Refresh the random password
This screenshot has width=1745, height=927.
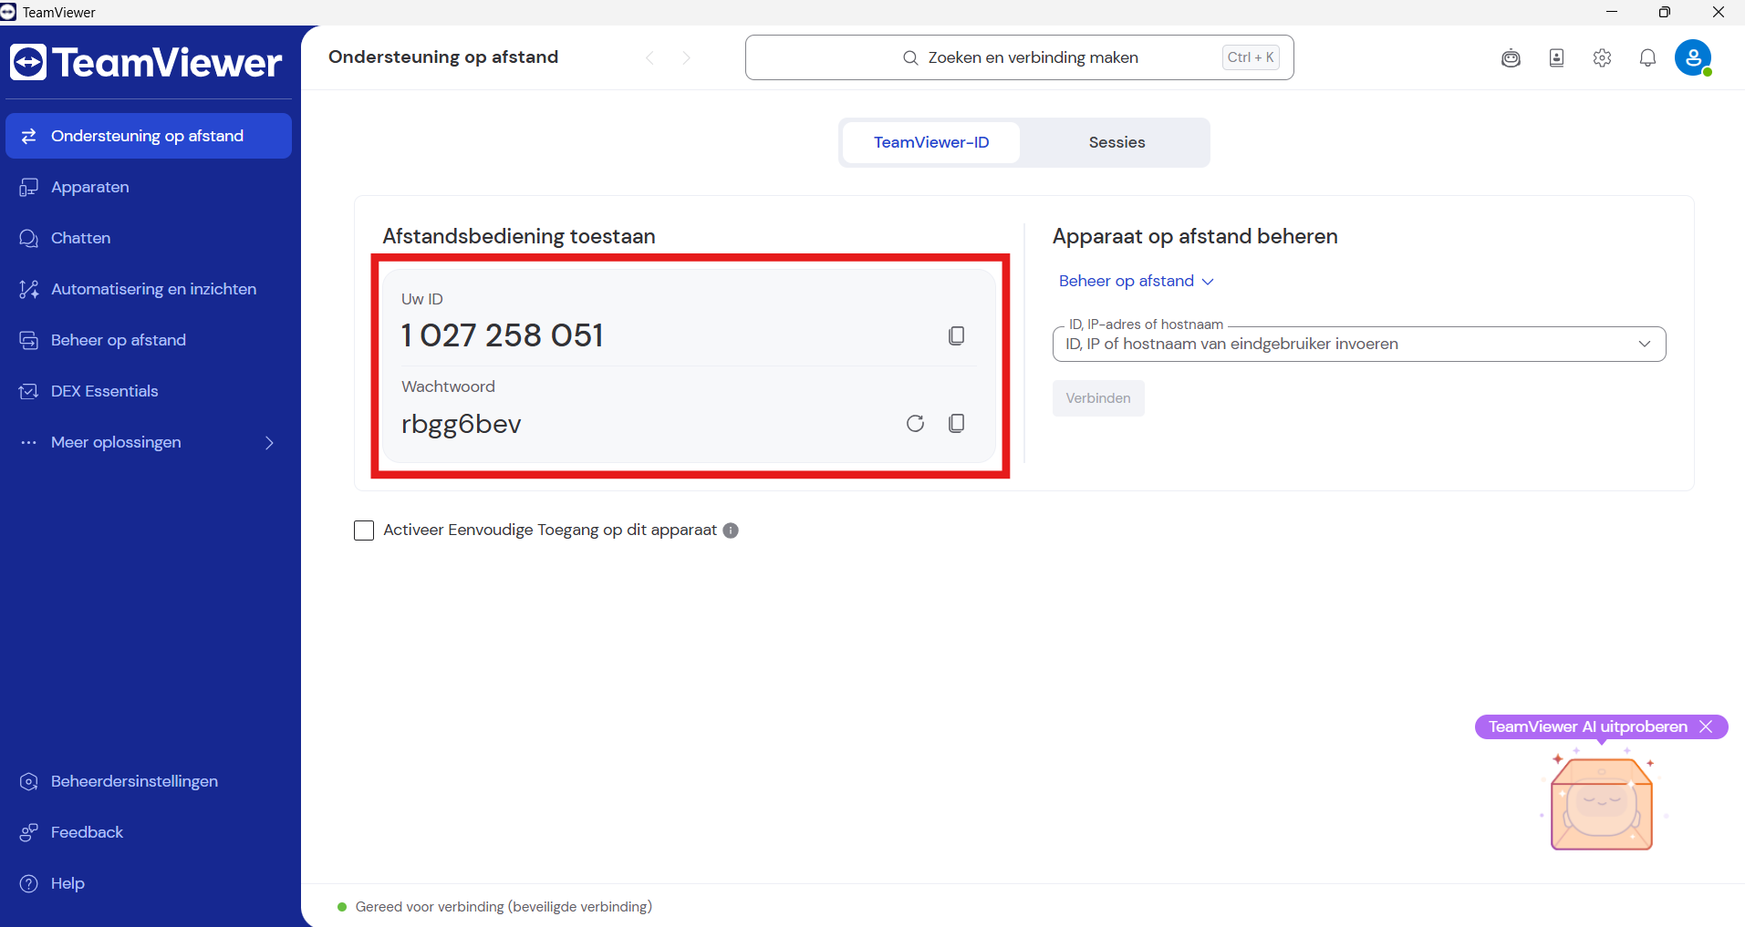pos(915,423)
